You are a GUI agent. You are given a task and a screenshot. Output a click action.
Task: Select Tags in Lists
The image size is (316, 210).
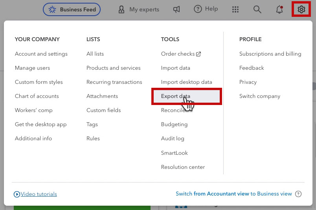[92, 124]
